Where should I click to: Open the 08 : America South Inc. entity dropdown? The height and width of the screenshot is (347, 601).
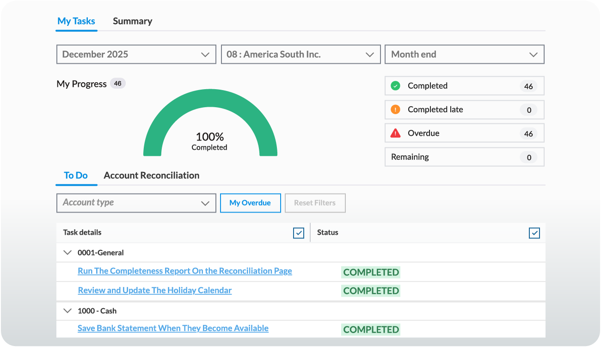300,54
